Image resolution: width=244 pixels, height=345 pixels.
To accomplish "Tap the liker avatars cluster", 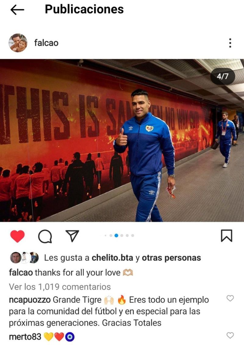I will [24, 258].
